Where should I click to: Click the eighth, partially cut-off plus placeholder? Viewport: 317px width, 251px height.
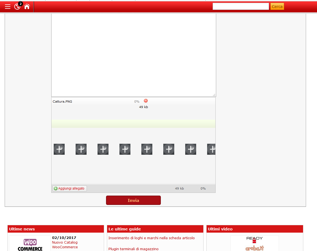tap(211, 149)
